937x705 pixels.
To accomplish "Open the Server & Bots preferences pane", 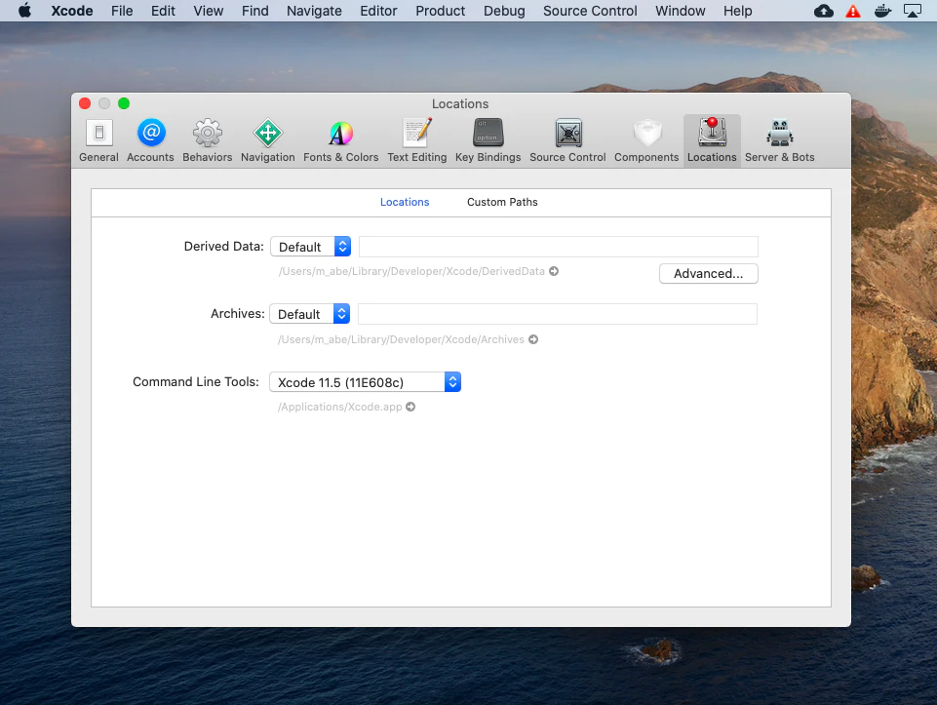I will pos(780,141).
